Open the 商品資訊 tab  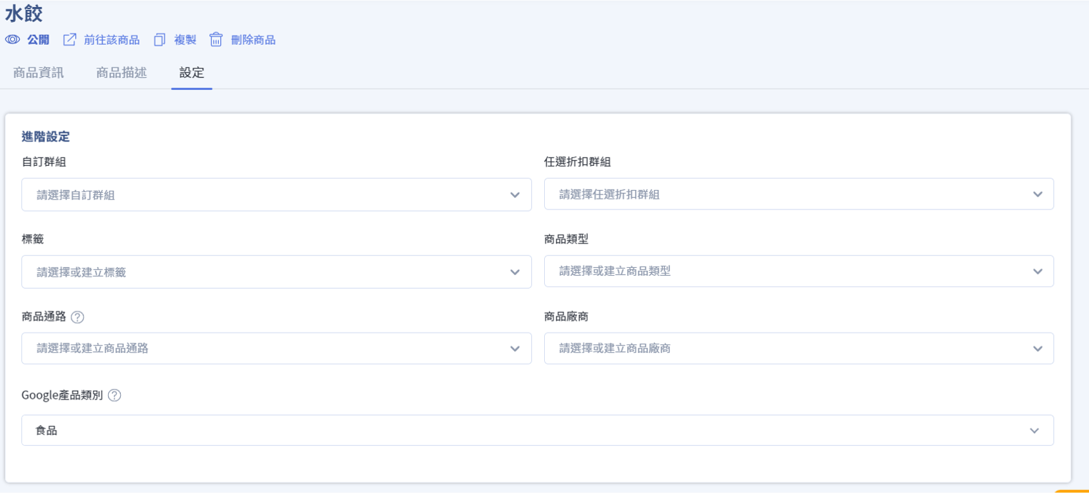click(39, 72)
